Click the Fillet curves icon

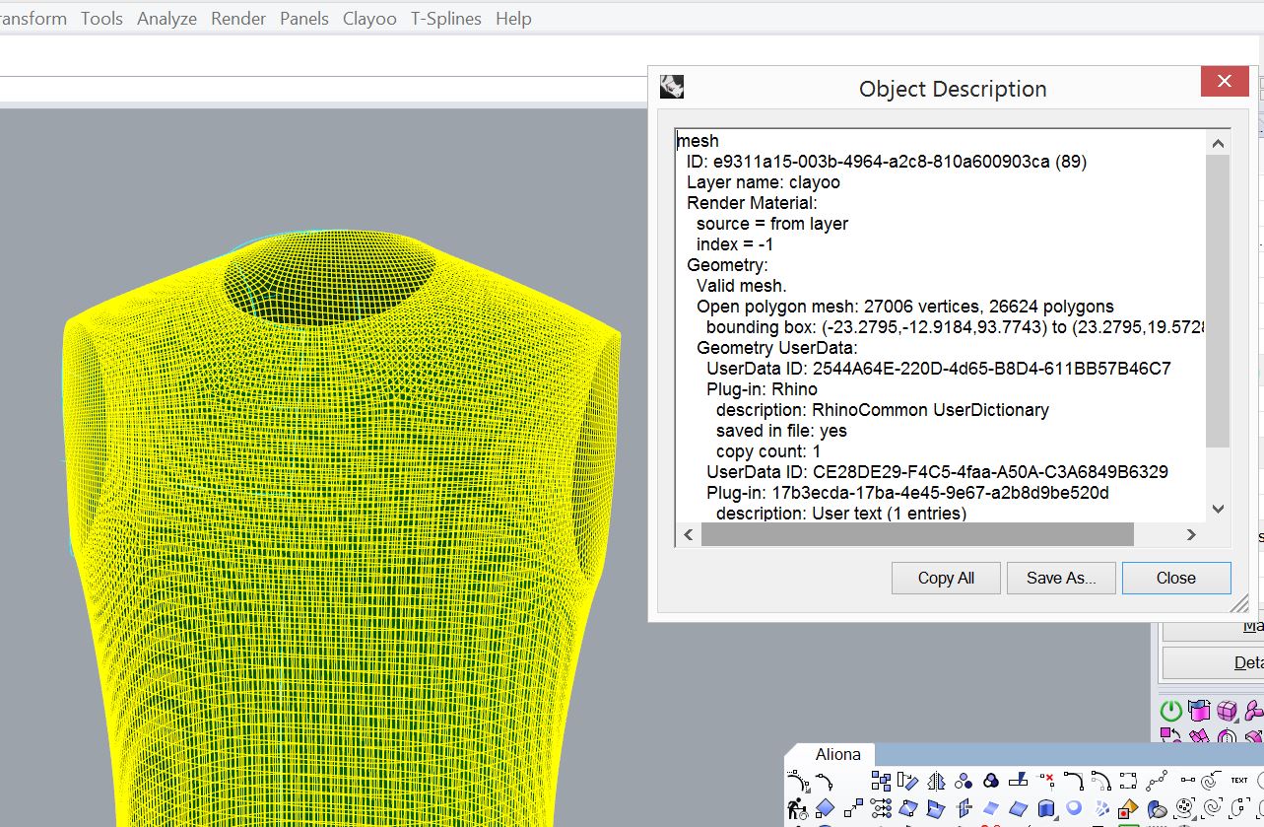click(1074, 781)
